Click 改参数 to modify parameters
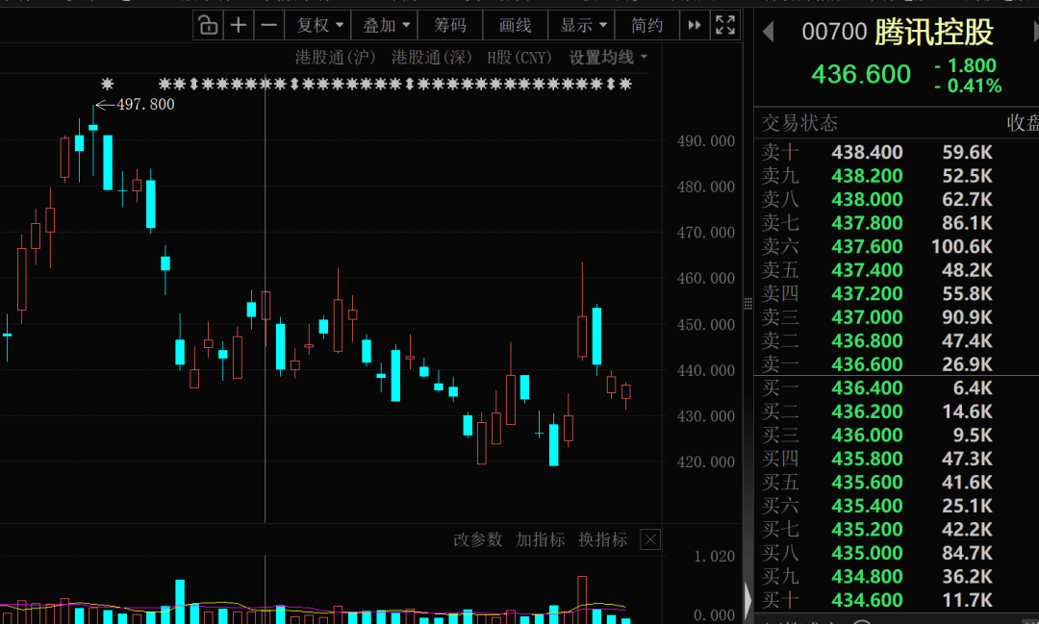1039x624 pixels. 477,540
